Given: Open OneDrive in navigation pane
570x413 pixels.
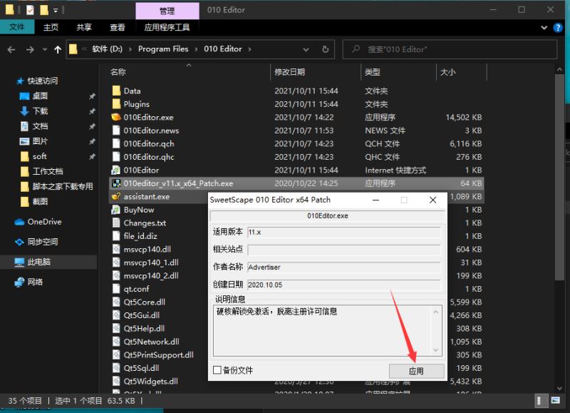Looking at the screenshot, I should 44,222.
